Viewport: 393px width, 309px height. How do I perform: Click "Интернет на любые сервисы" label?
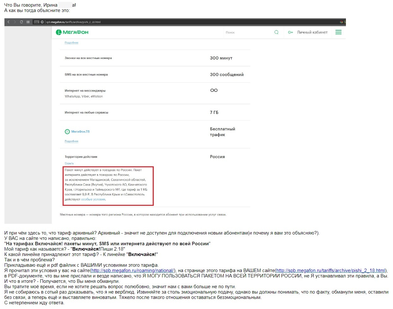tap(86, 112)
